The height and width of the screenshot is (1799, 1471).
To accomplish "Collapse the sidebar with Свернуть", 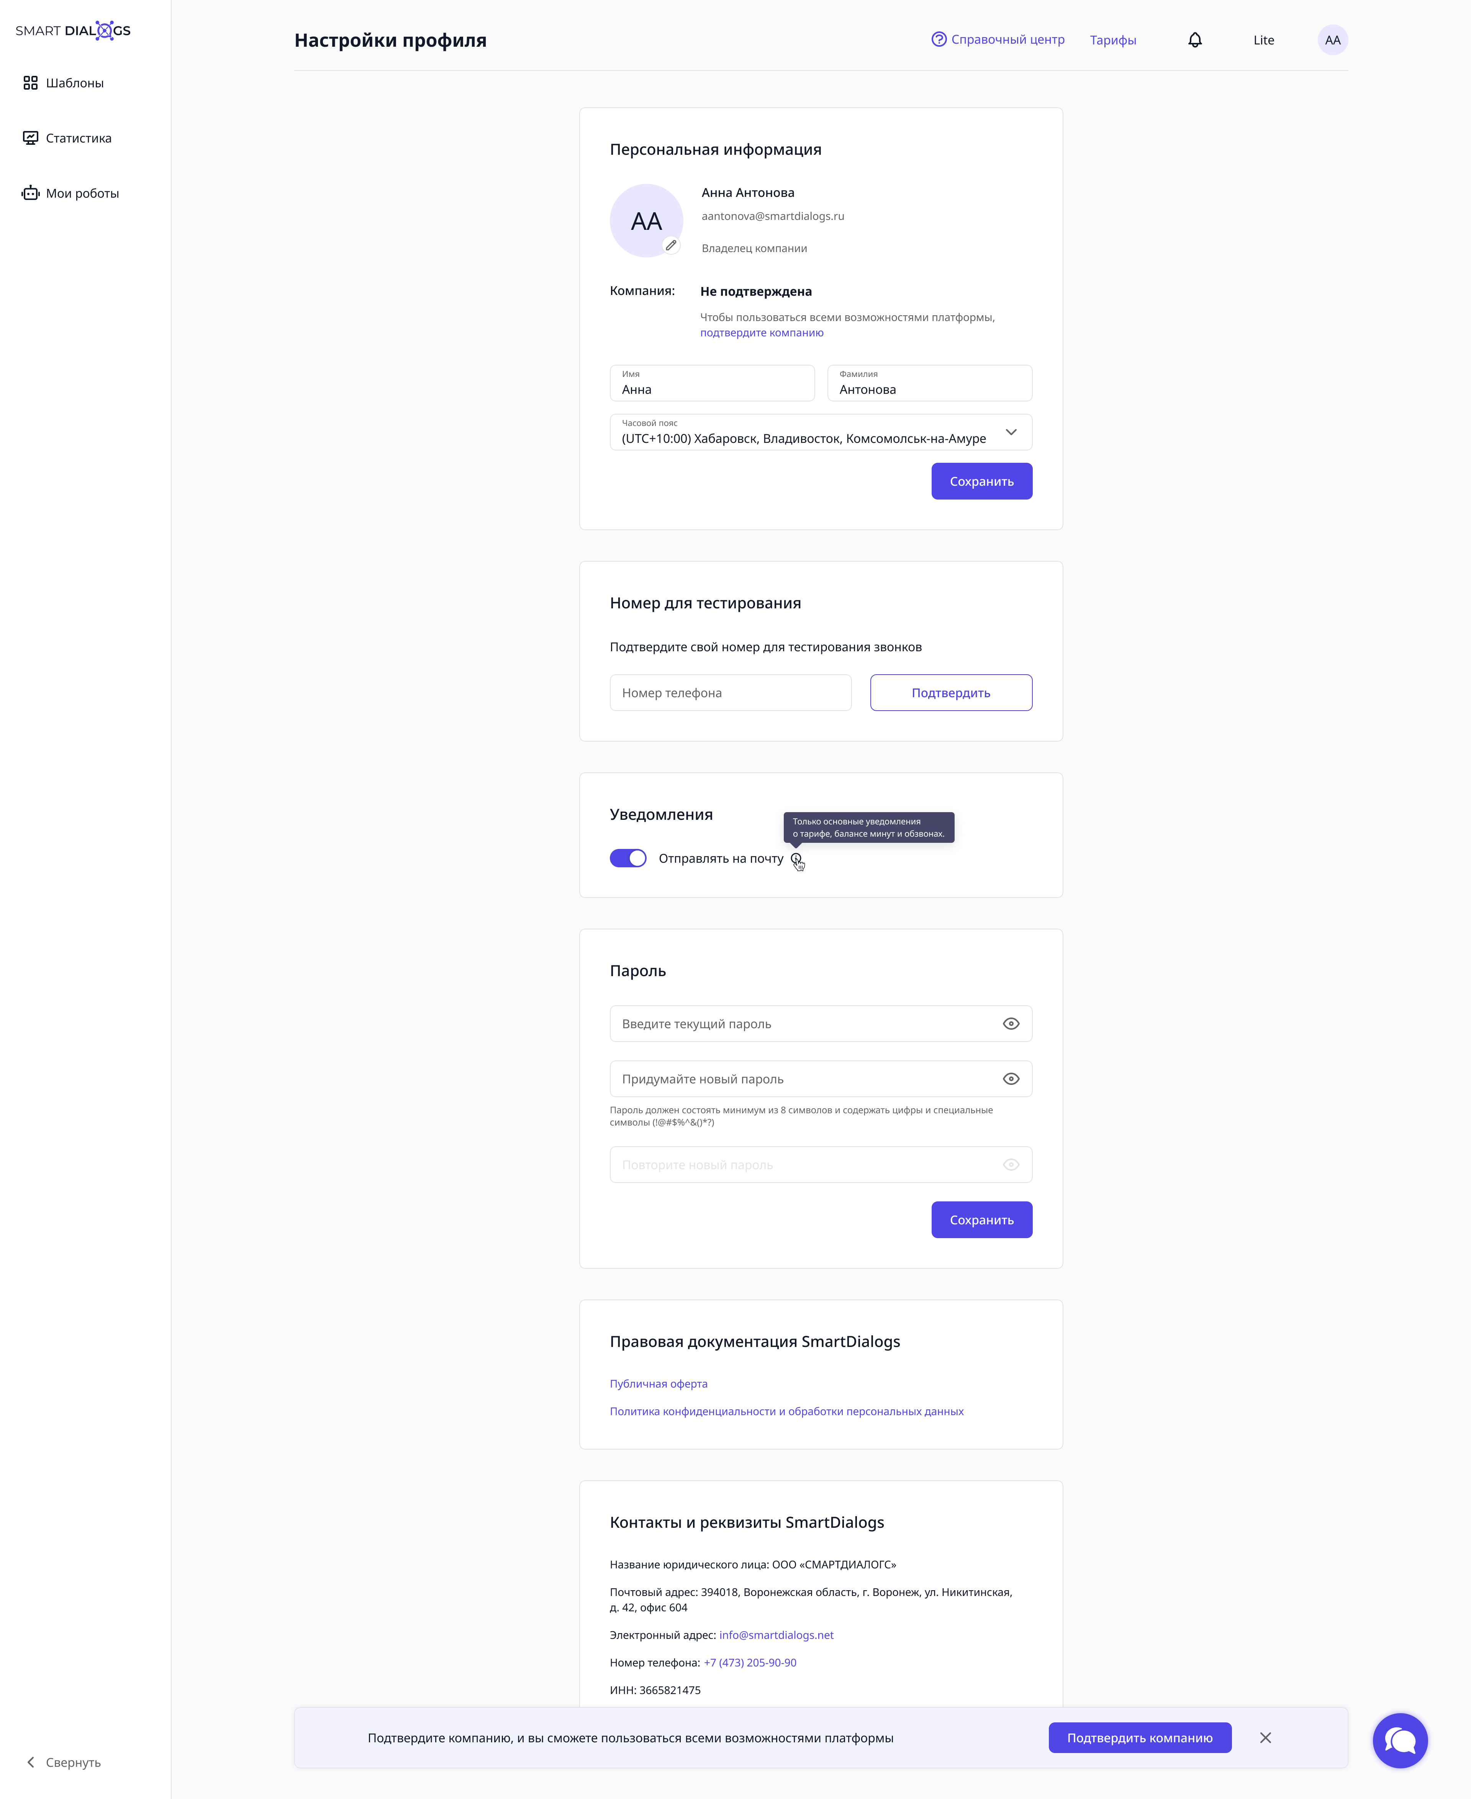I will coord(64,1762).
